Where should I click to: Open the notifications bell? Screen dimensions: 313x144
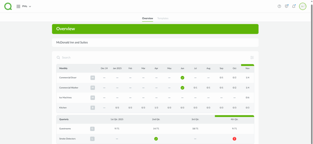pos(294,6)
